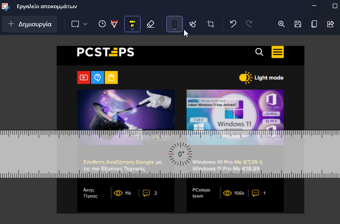Open Σύνθετη Αναζήτηση Google article link
This screenshot has width=340, height=224.
tap(122, 165)
